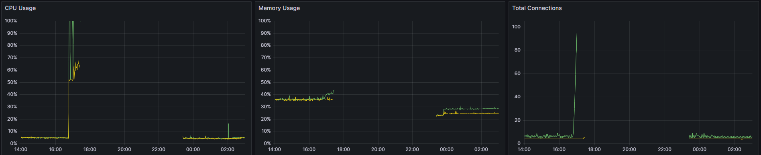Click the 60 label on Total Connections axis
Viewport: 761px width, 155px height.
pos(517,74)
